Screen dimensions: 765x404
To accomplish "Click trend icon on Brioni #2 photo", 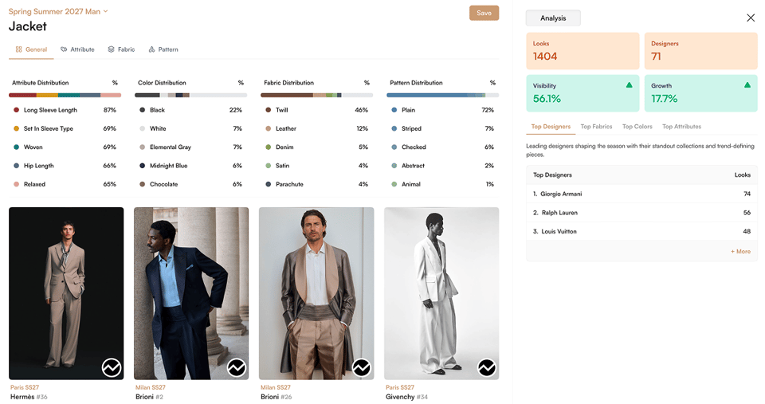I will click(x=237, y=367).
